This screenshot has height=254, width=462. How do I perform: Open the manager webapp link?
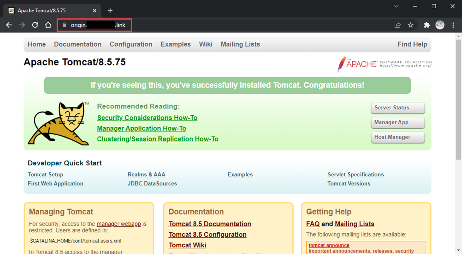119,224
